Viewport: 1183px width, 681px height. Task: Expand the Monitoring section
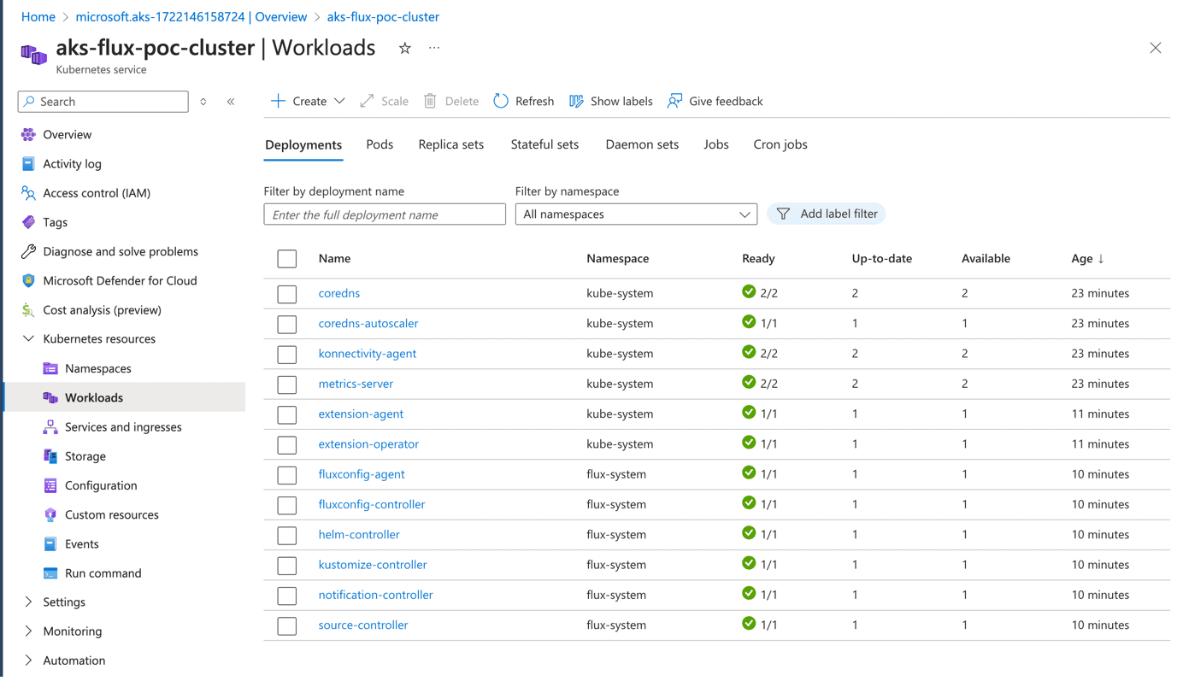(x=28, y=631)
